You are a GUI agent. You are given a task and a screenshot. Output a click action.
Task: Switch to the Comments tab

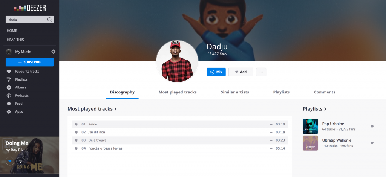tap(325, 92)
